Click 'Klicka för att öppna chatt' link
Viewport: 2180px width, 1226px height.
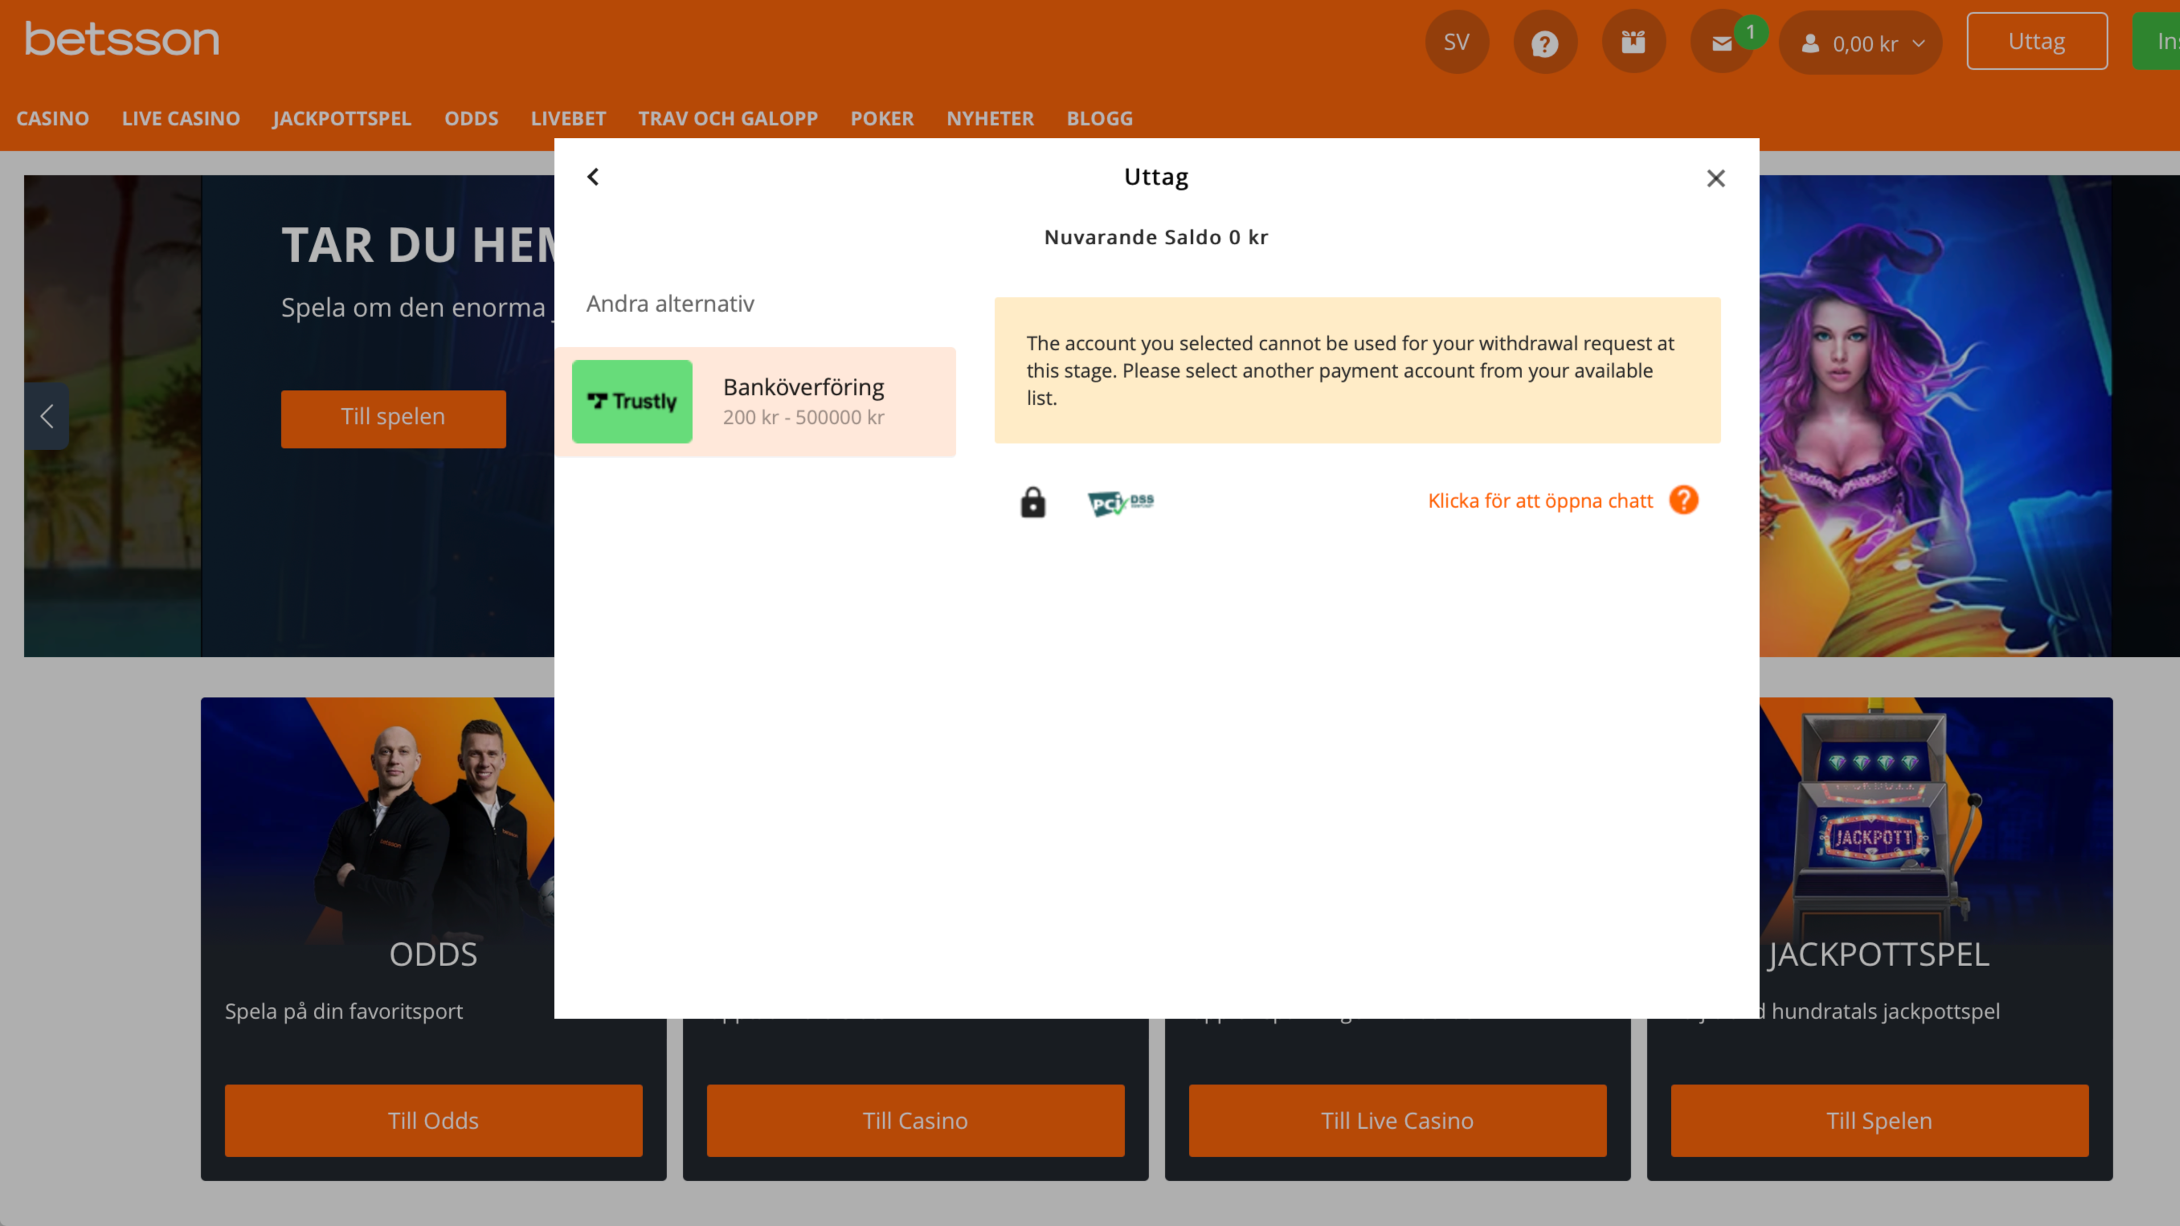(1540, 501)
